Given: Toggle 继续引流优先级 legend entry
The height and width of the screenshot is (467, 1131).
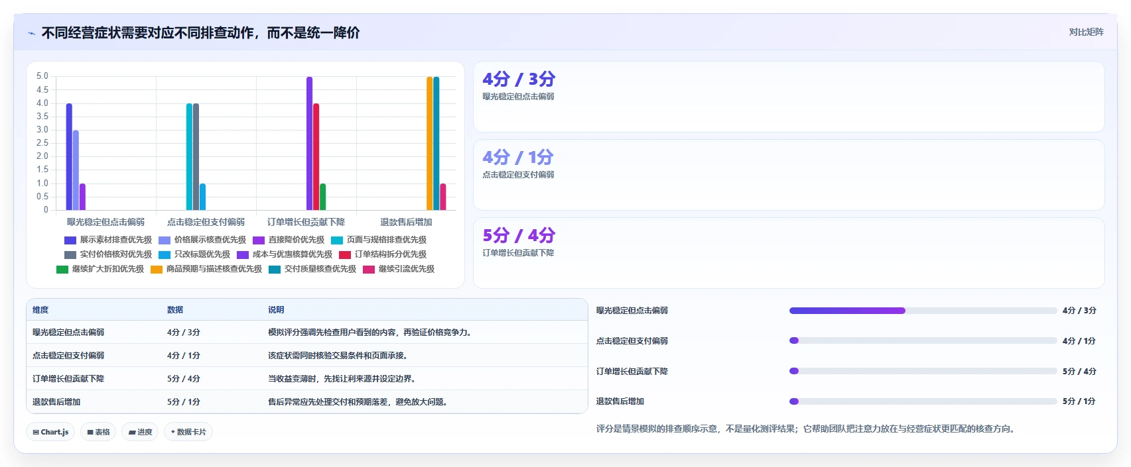Looking at the screenshot, I should click(399, 269).
